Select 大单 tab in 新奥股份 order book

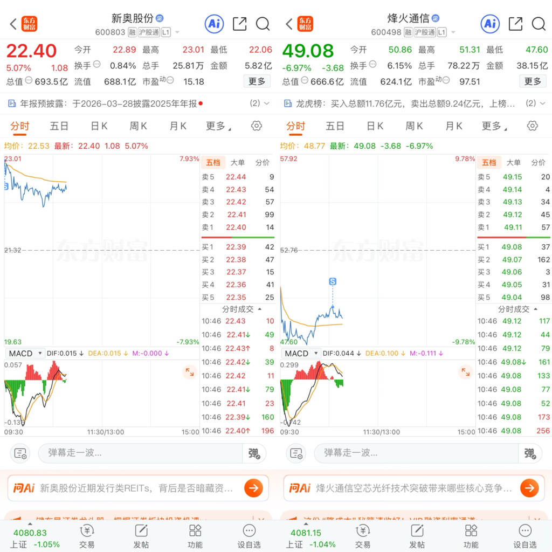tap(238, 162)
